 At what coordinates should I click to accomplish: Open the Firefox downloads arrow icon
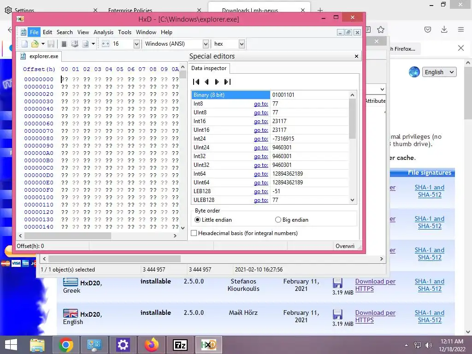444,29
